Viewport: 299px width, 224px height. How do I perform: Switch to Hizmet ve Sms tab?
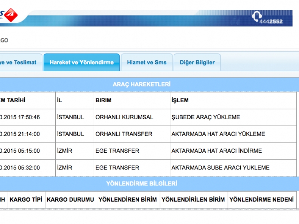[x=147, y=62]
